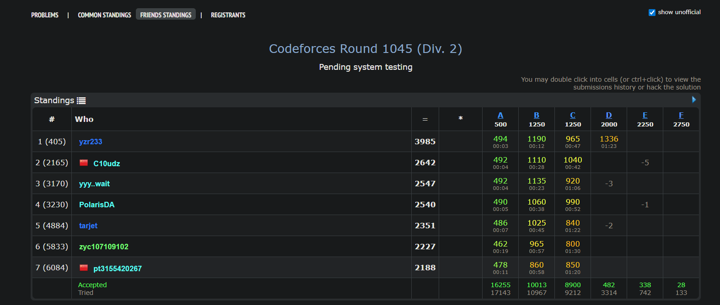Click the hacks column asterisk header
This screenshot has width=720, height=305.
461,119
